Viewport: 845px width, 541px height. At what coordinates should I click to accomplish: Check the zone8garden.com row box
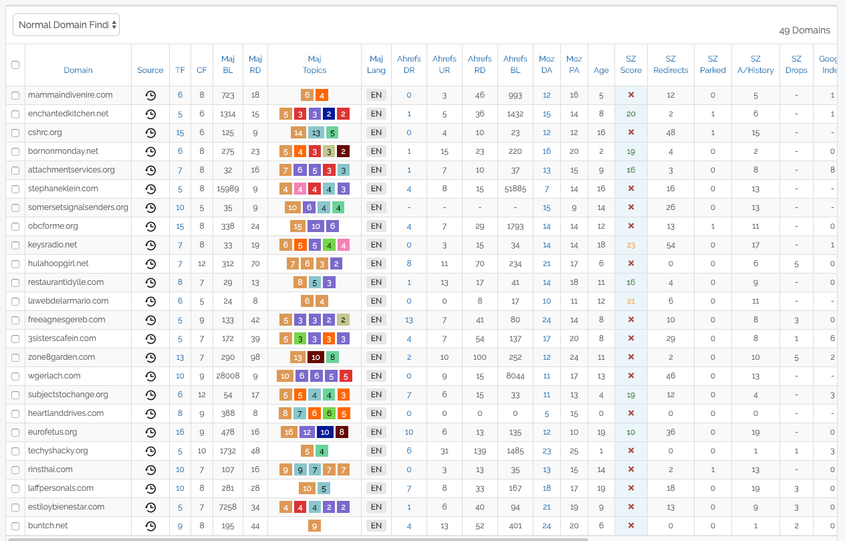coord(15,358)
